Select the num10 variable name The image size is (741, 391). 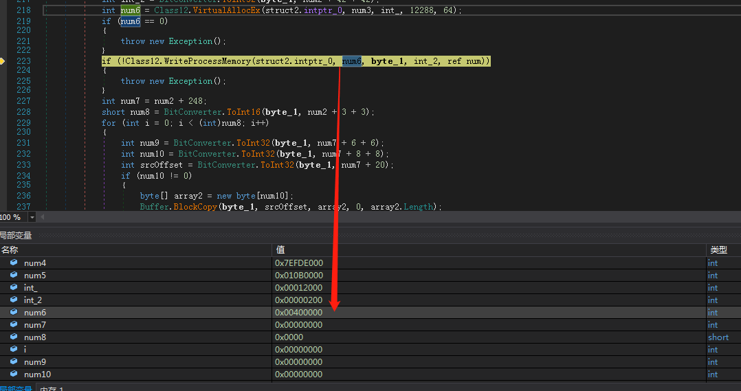[x=37, y=374]
